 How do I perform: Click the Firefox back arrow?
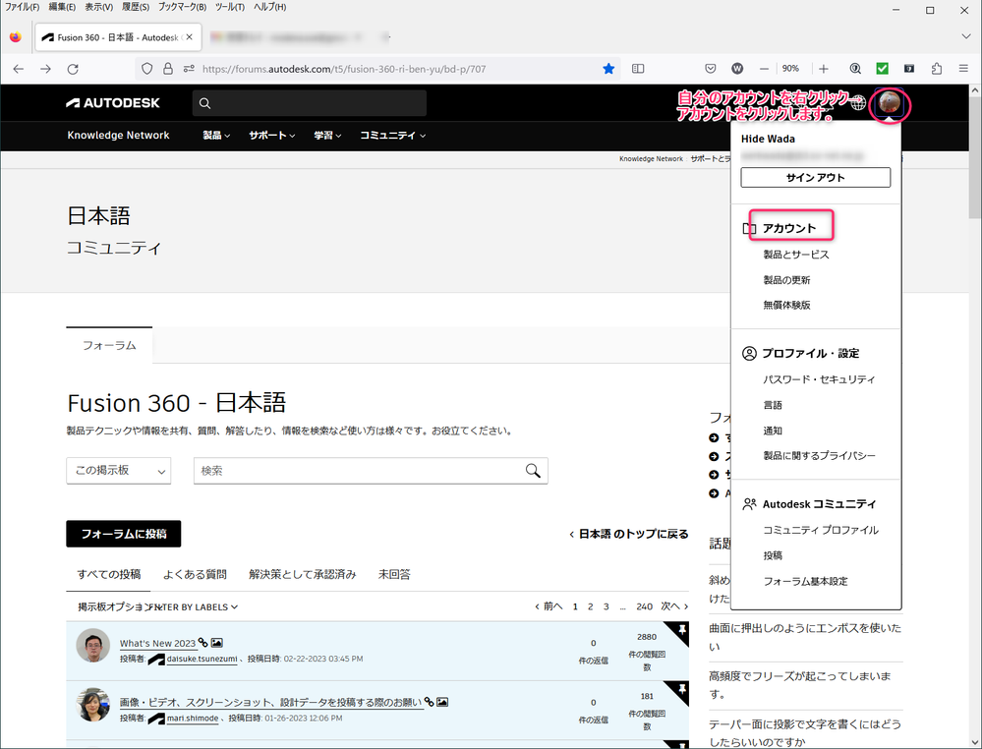click(x=18, y=69)
